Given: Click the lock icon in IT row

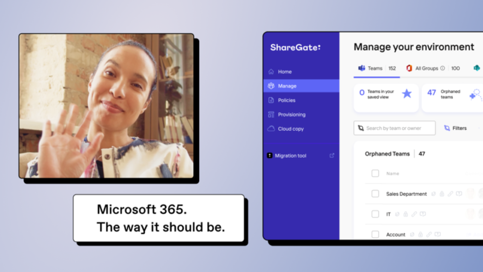Looking at the screenshot, I should click(406, 214).
